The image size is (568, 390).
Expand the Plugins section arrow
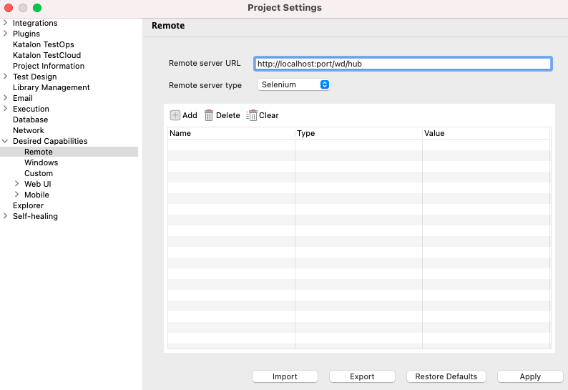tap(6, 34)
